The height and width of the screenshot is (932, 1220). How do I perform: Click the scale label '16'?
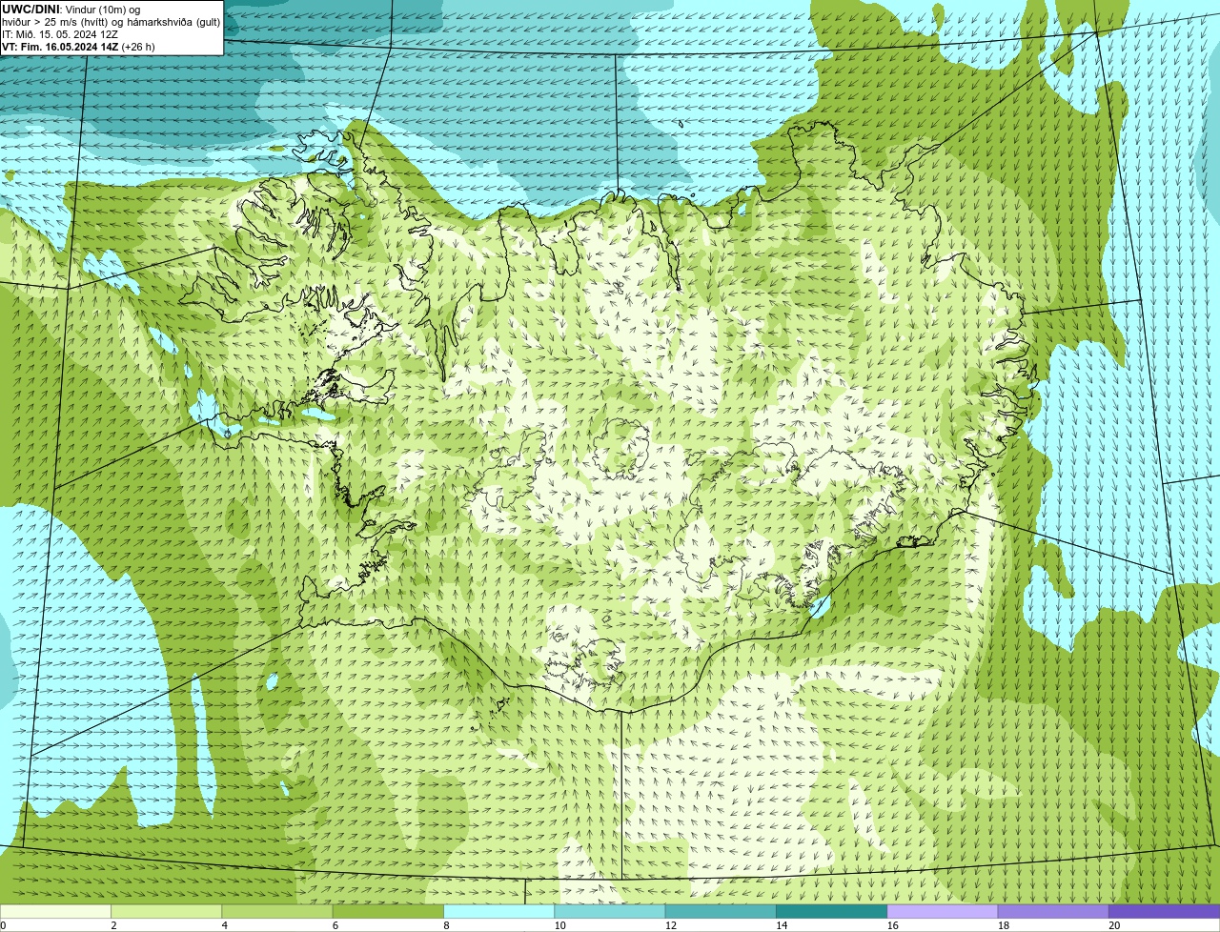click(892, 925)
